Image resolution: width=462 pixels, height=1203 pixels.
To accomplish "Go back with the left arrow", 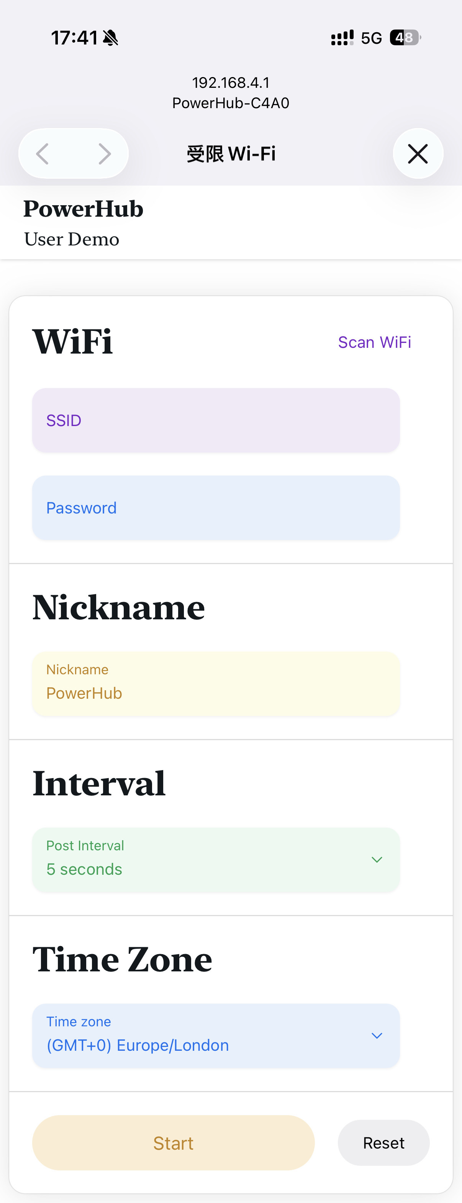I will point(43,154).
